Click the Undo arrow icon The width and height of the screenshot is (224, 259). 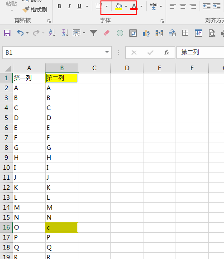point(20,33)
